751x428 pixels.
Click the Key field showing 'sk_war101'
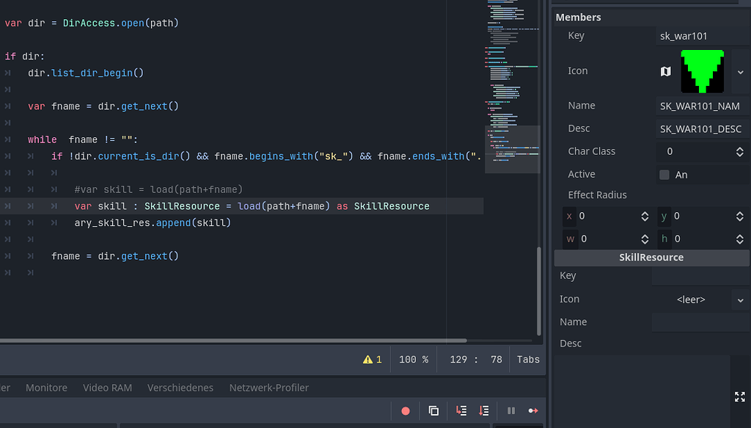(x=700, y=35)
